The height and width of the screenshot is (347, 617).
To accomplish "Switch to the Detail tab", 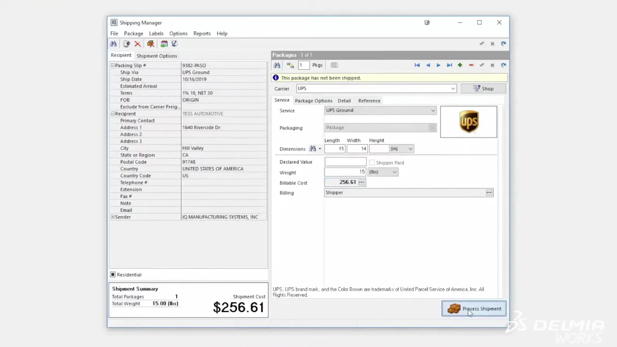I will point(344,101).
